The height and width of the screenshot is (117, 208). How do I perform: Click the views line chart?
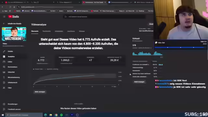coord(75,79)
